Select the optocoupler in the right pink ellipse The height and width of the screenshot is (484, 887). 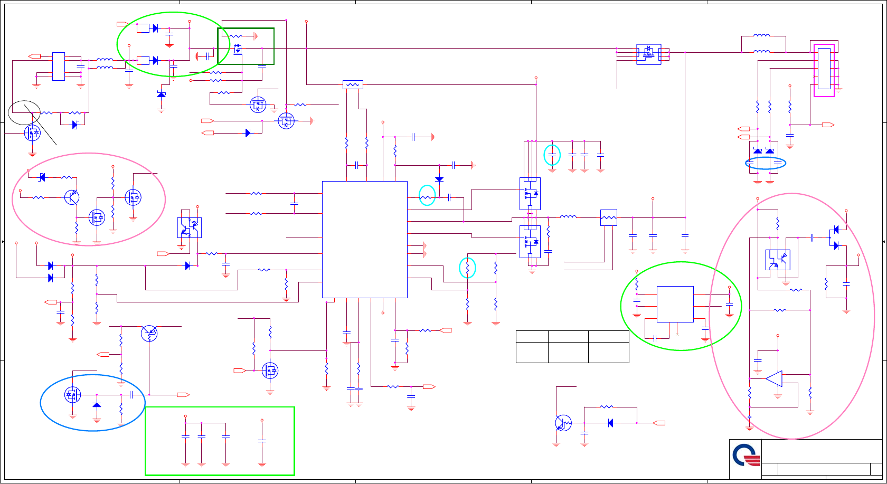click(778, 260)
